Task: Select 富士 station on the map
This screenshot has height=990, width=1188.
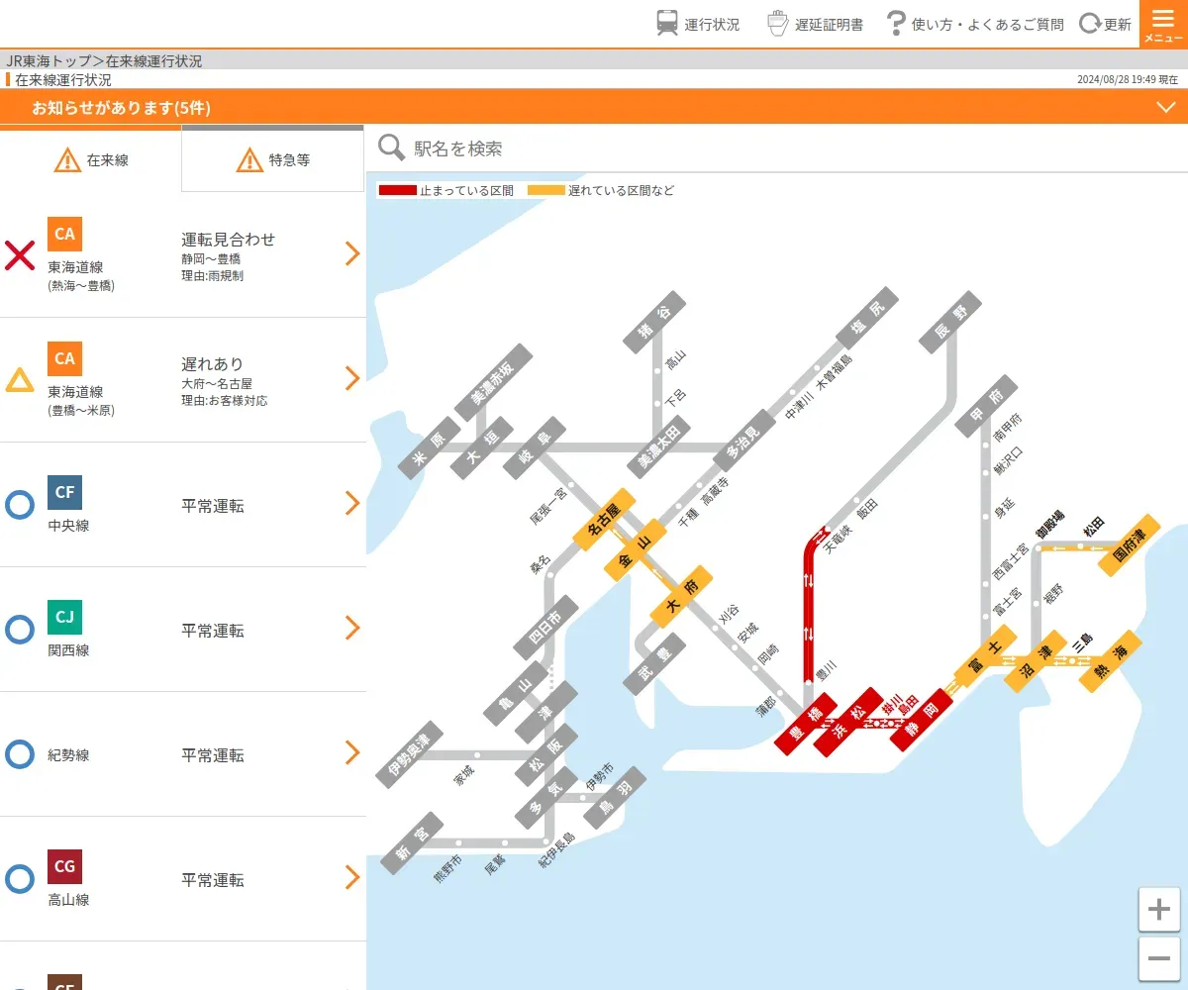Action: 986,656
